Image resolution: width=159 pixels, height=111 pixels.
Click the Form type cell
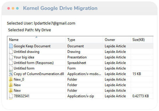click(71, 68)
